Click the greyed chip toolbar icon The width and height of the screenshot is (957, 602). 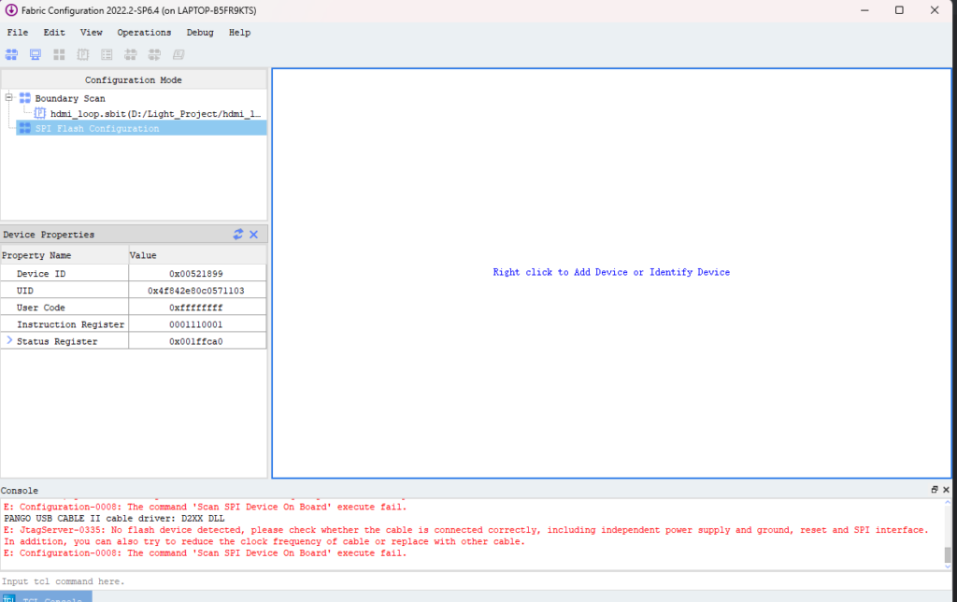(83, 55)
